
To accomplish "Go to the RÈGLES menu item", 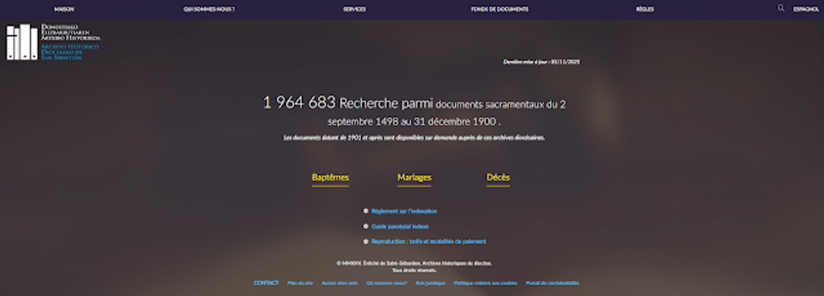I will (645, 10).
